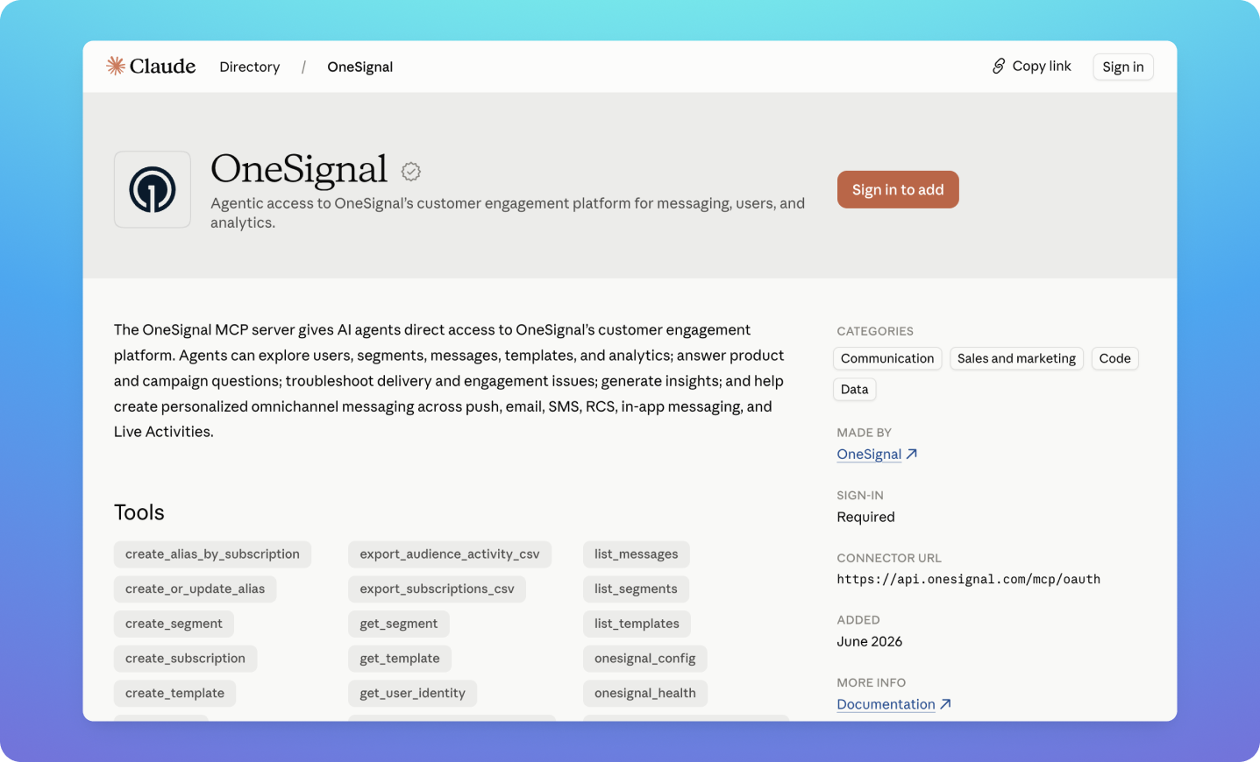Click the Agentic access tagline under the title
This screenshot has height=762, width=1260.
pos(508,213)
